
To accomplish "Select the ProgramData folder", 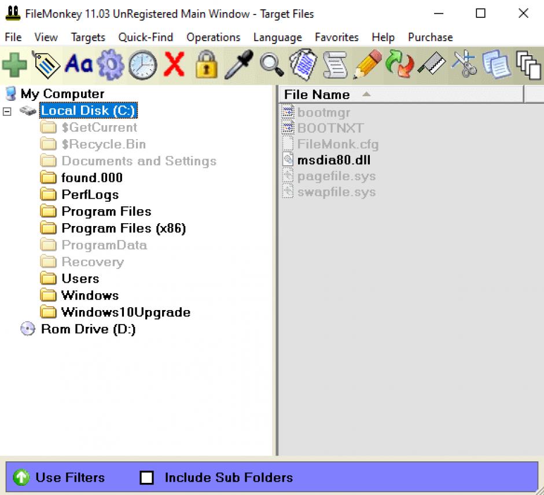I will tap(104, 245).
